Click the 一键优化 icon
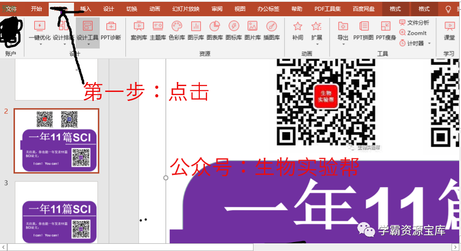Image resolution: width=461 pixels, height=251 pixels. click(x=40, y=26)
